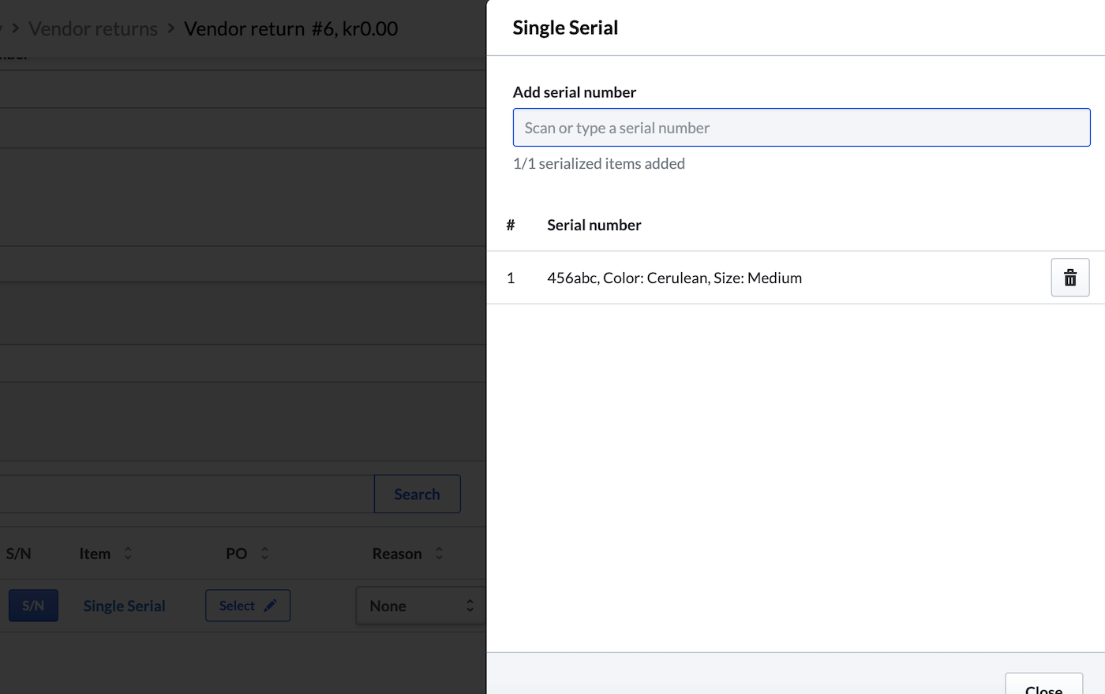Sort the PO column using its arrow icon
The height and width of the screenshot is (694, 1105).
pyautogui.click(x=264, y=553)
